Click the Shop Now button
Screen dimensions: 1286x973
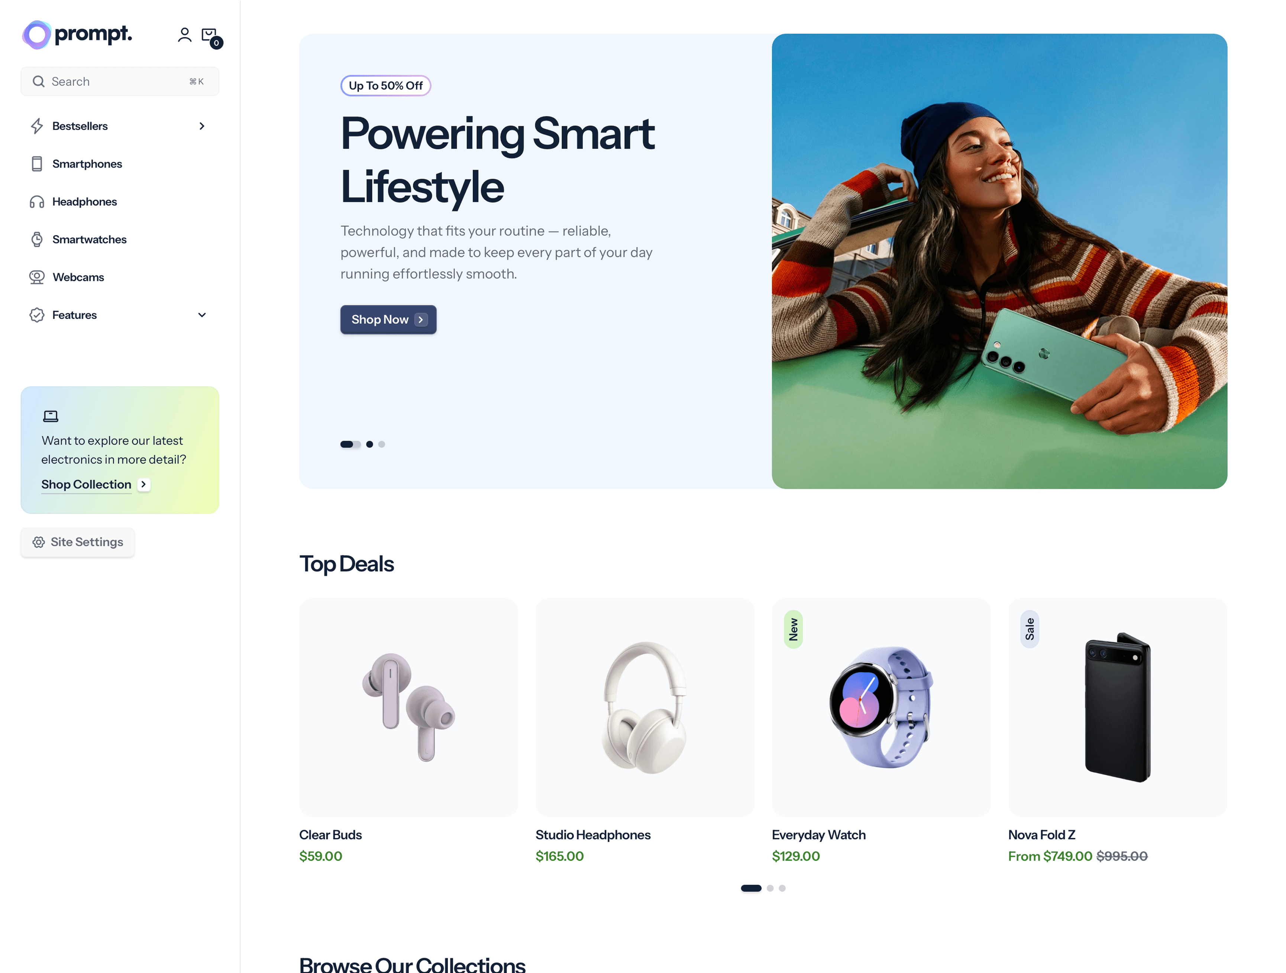click(388, 319)
